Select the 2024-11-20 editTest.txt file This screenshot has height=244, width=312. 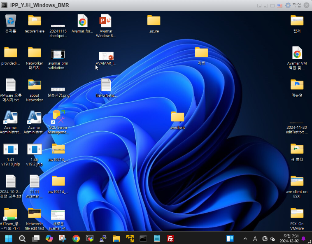point(296,123)
